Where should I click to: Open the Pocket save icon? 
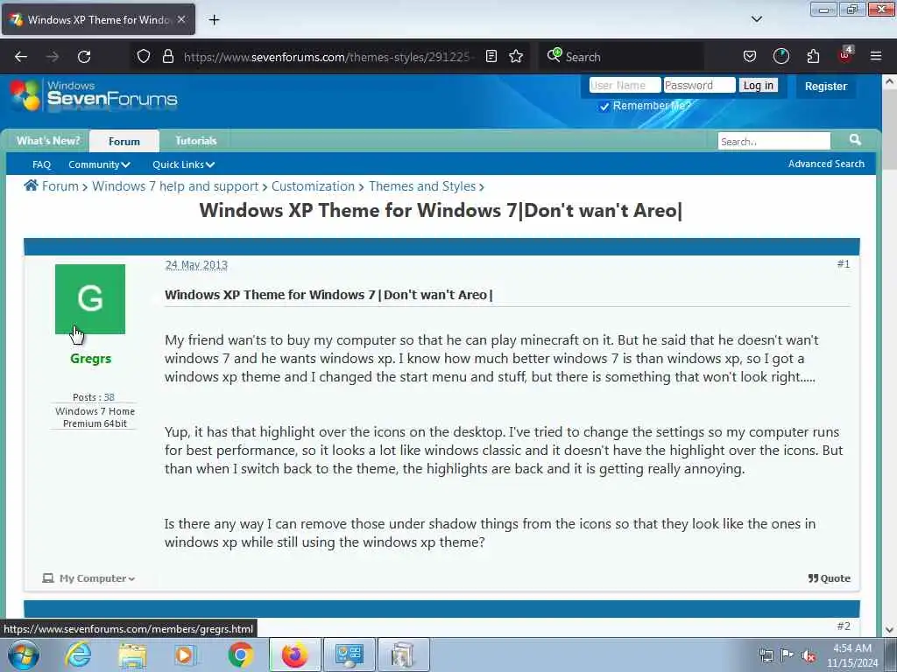750,56
